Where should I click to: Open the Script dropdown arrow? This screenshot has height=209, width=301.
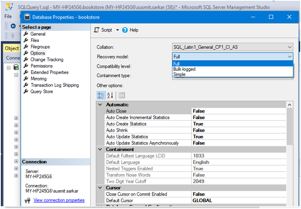(117, 30)
